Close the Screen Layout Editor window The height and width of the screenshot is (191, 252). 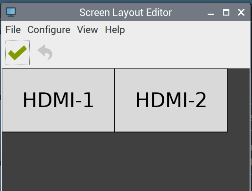pos(241,12)
